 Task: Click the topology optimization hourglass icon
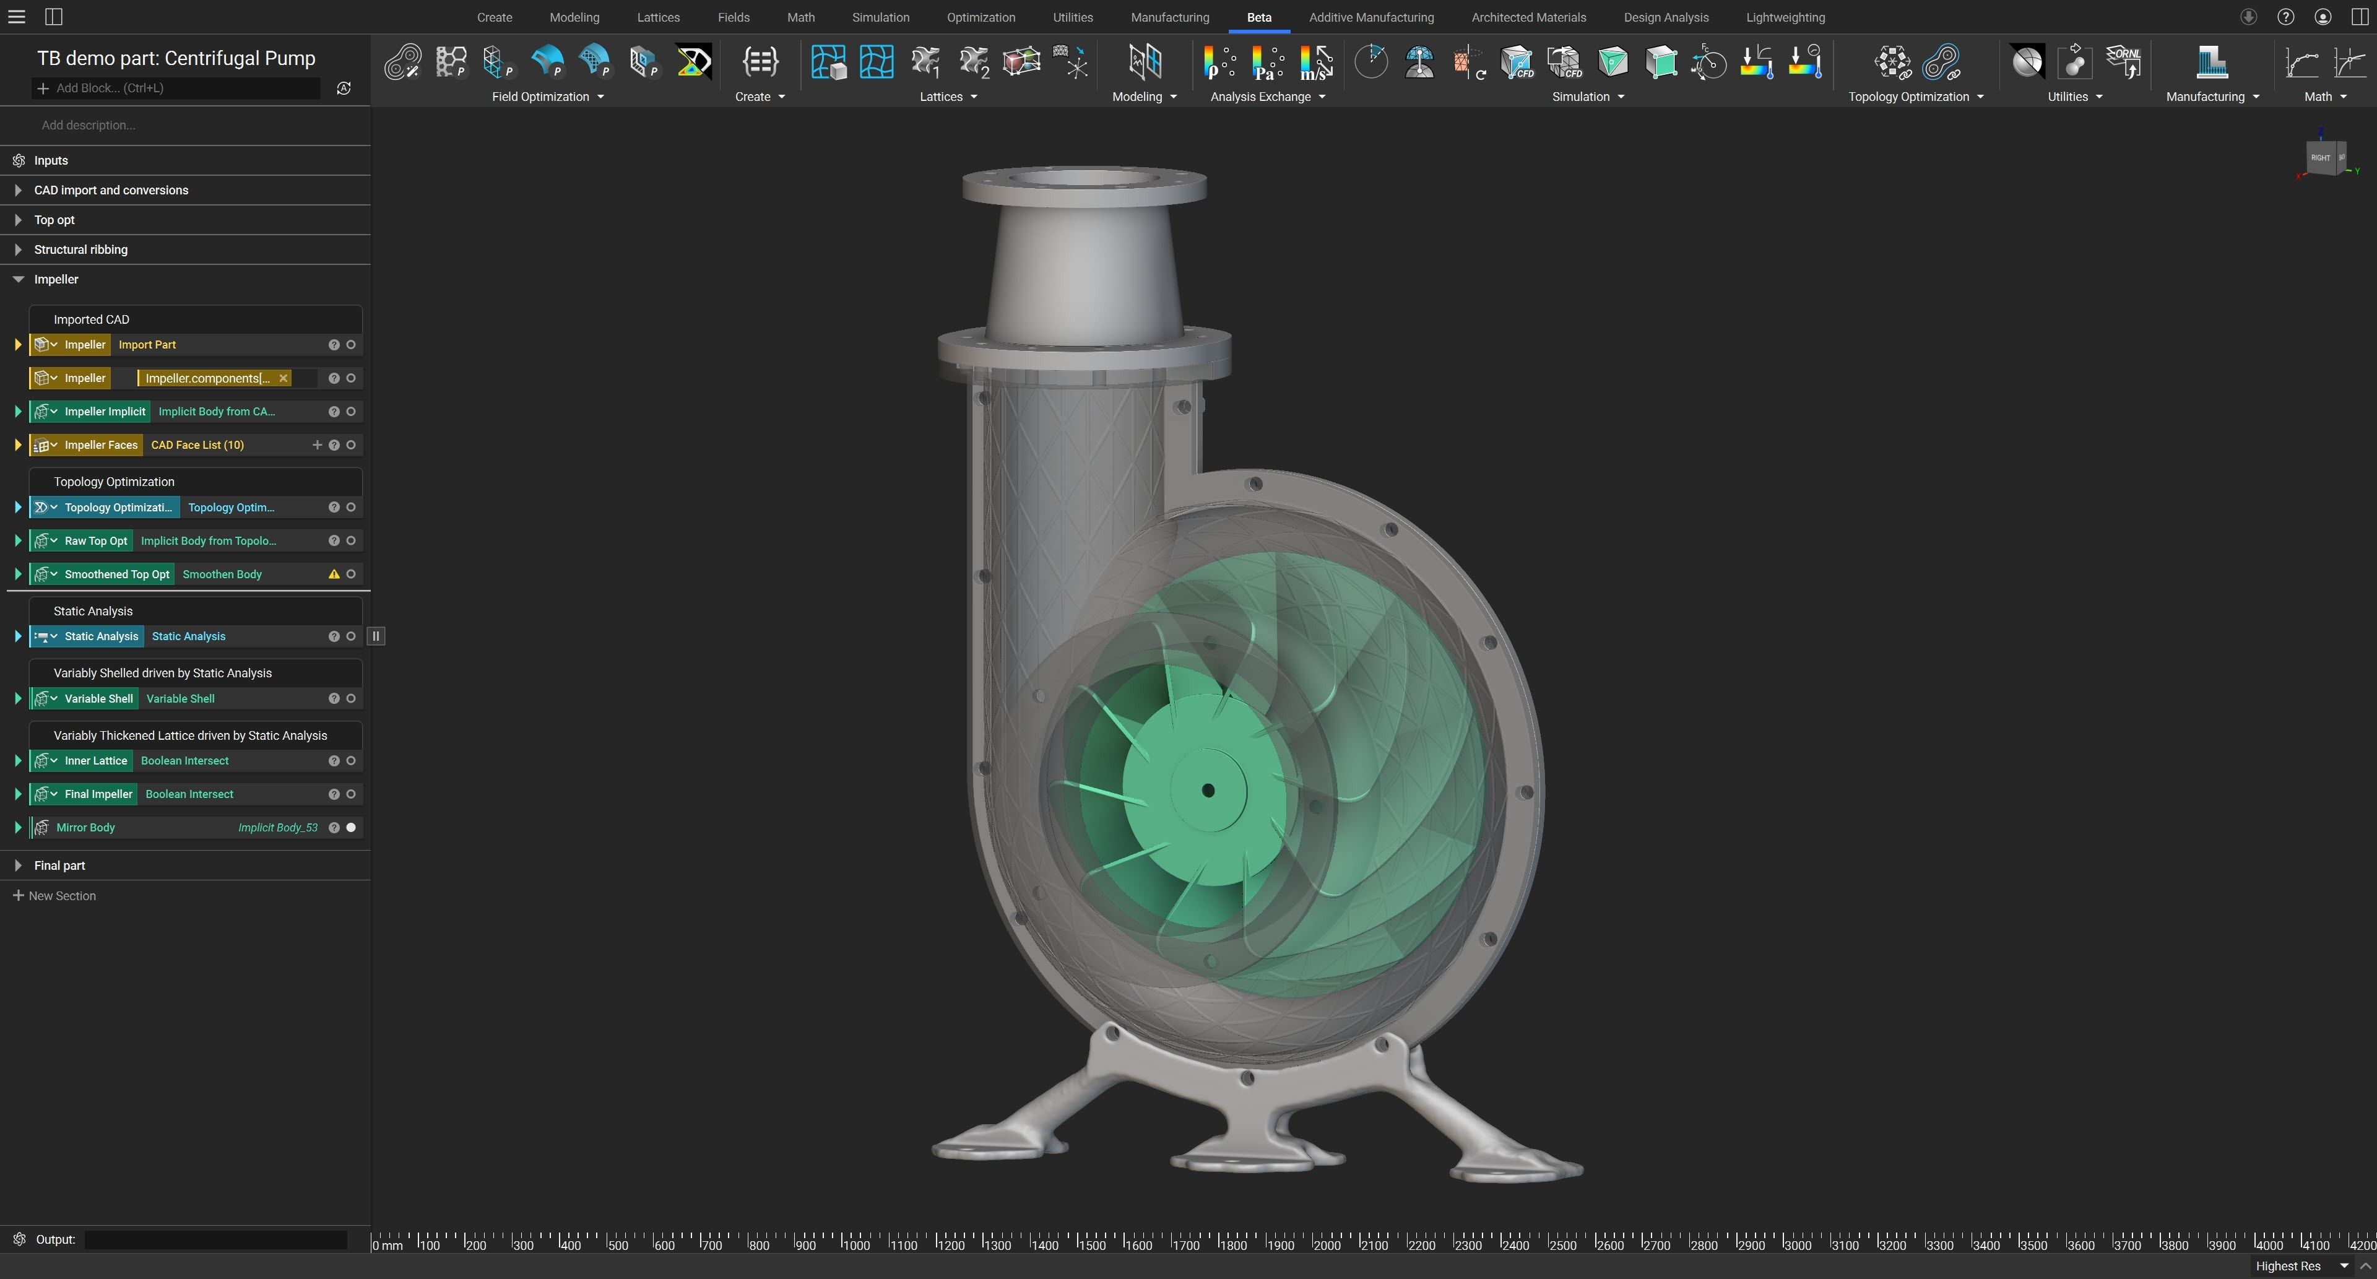click(x=693, y=62)
